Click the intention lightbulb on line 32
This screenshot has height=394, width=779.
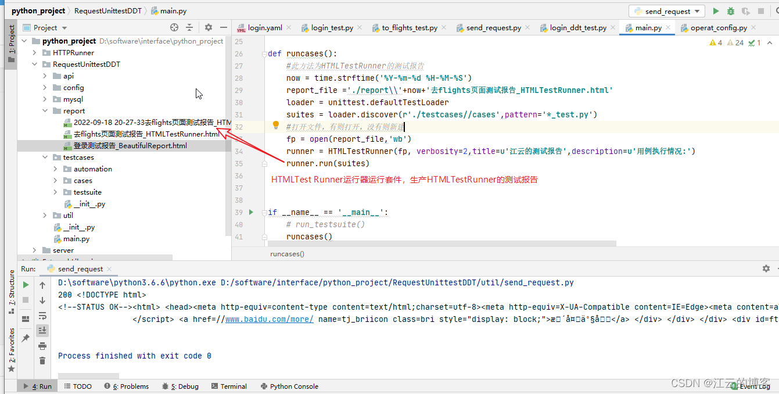[x=277, y=126]
